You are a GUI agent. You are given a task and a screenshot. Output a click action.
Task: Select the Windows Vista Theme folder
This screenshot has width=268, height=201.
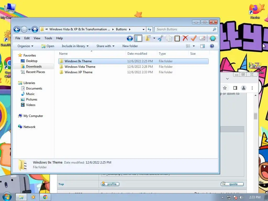point(133,67)
